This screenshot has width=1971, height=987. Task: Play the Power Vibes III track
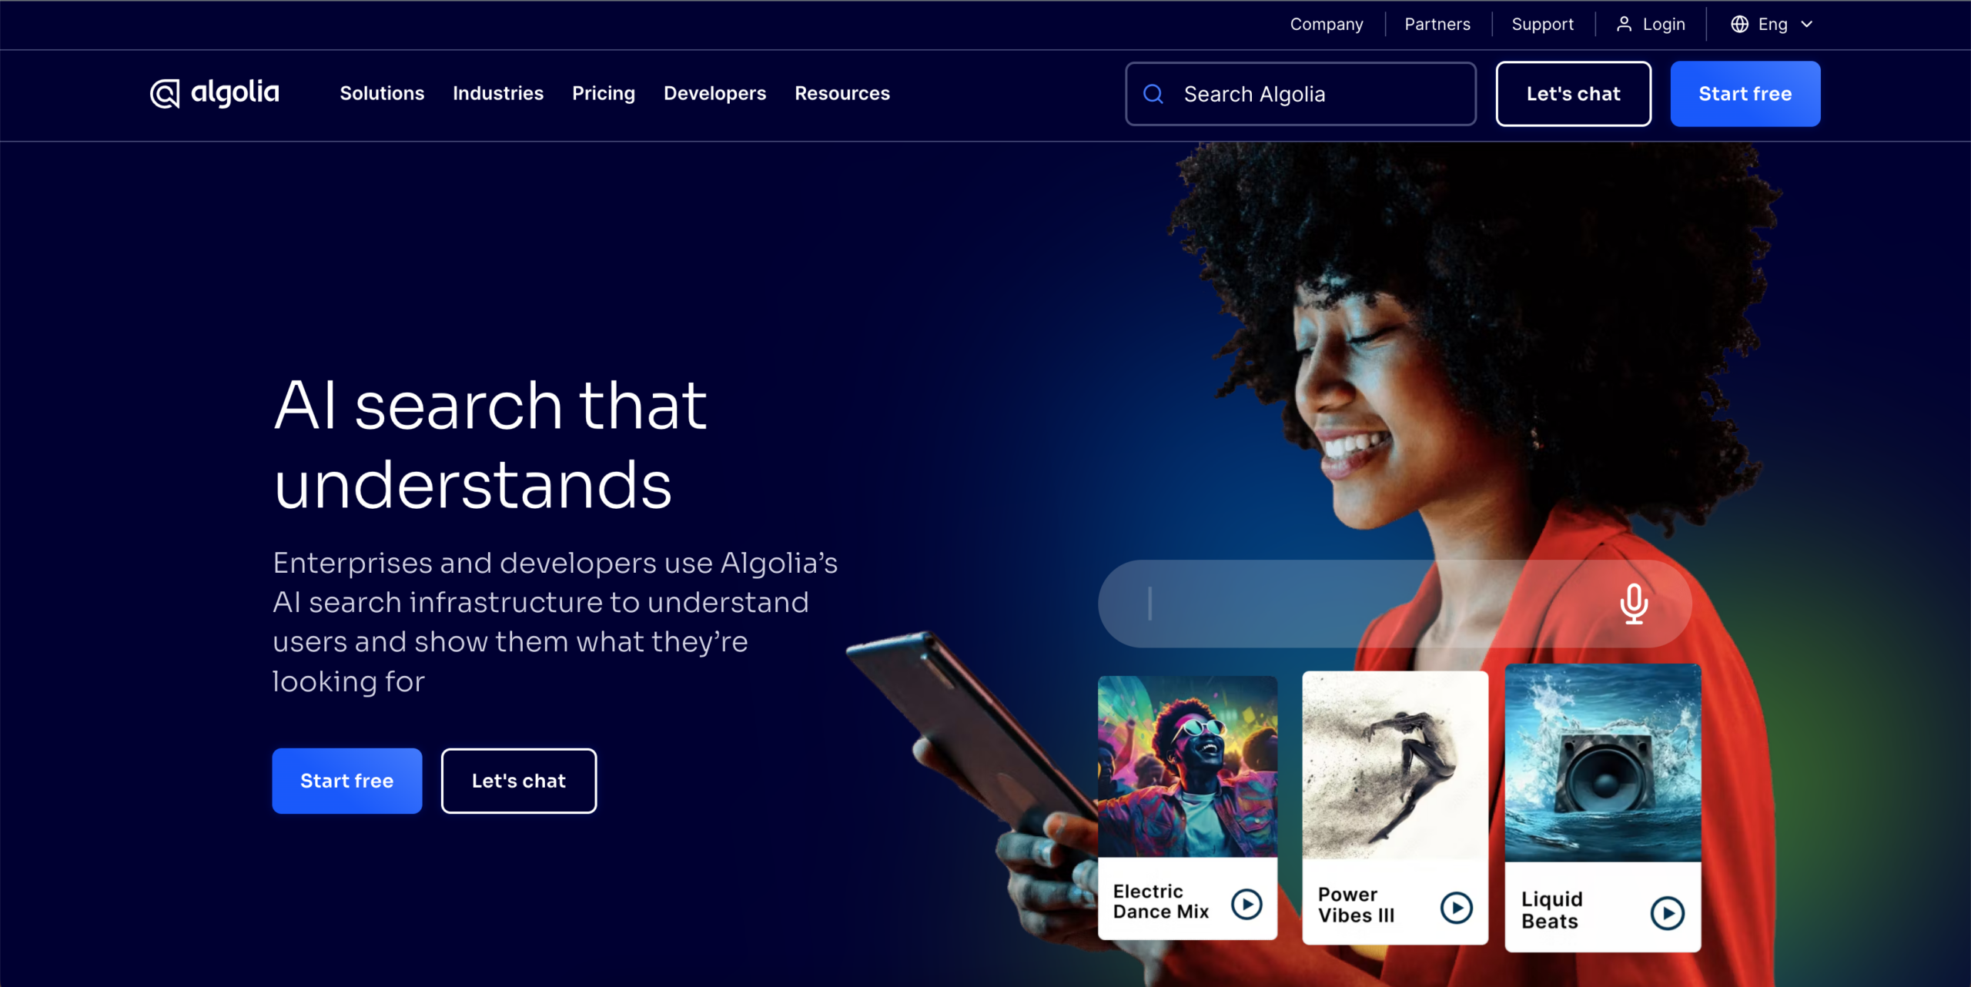click(1456, 908)
